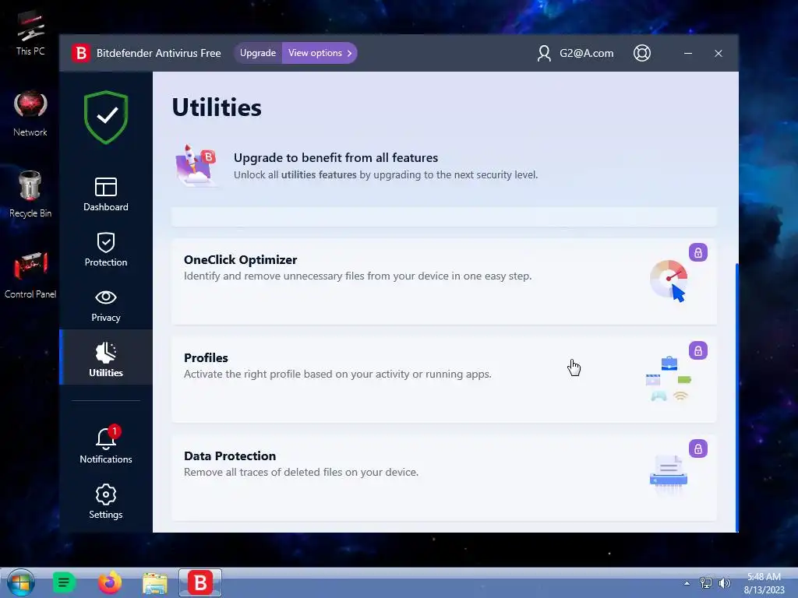The height and width of the screenshot is (598, 798).
Task: Select the Control Panel desktop icon
Action: 30,275
